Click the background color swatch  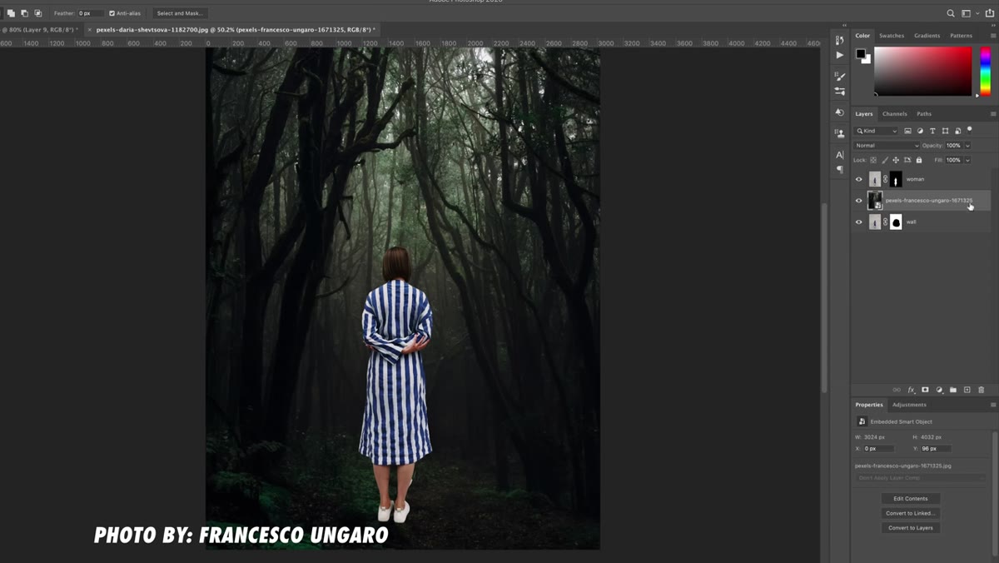coord(867,60)
